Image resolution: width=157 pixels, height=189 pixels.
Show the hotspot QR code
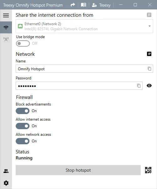click(148, 170)
